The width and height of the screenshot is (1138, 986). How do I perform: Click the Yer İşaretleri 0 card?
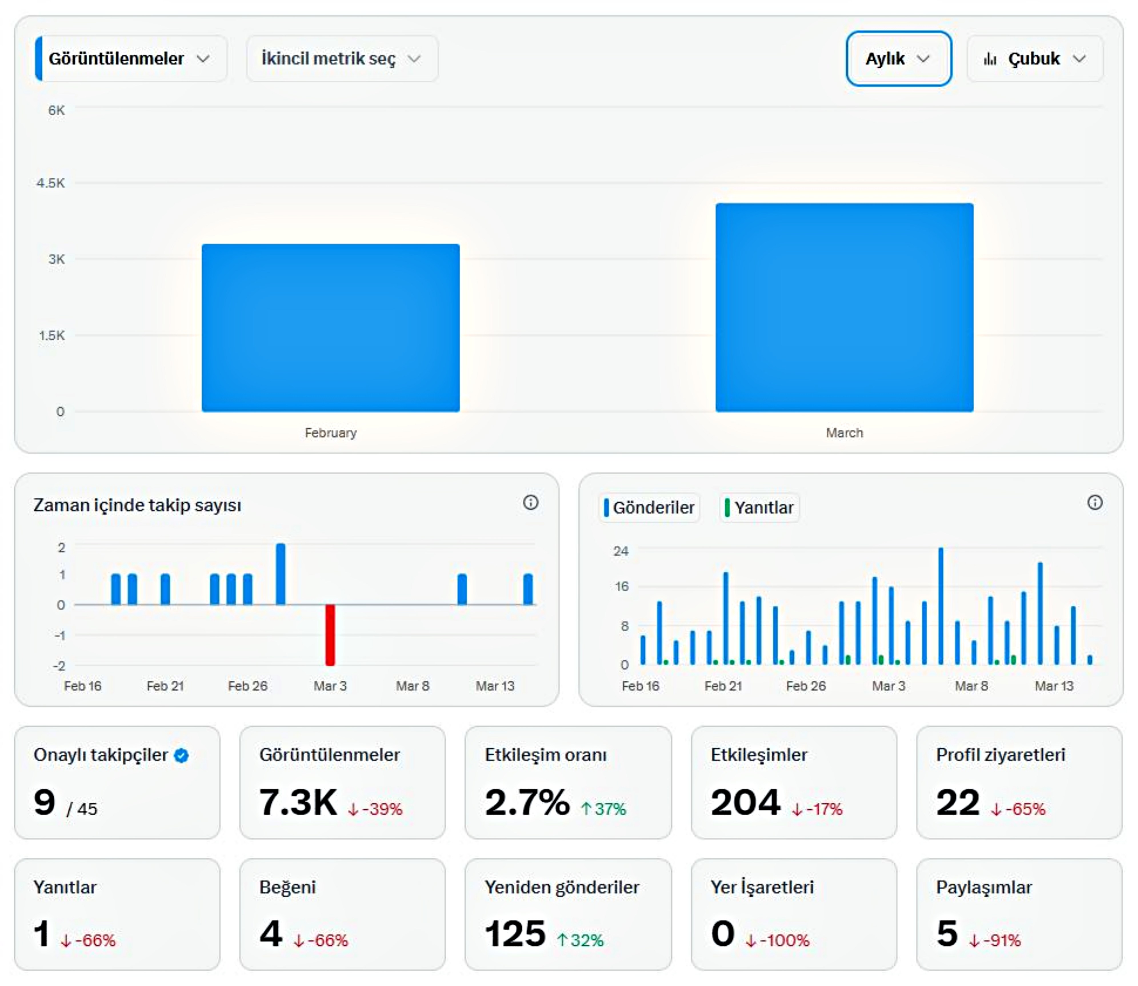click(x=793, y=915)
